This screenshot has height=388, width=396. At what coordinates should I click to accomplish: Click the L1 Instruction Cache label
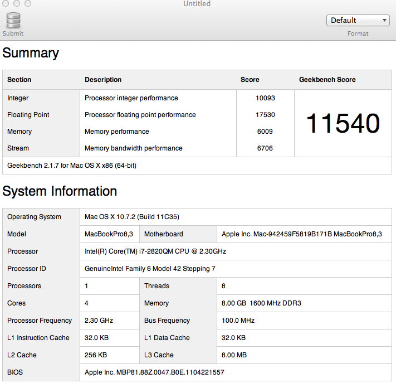click(x=38, y=338)
